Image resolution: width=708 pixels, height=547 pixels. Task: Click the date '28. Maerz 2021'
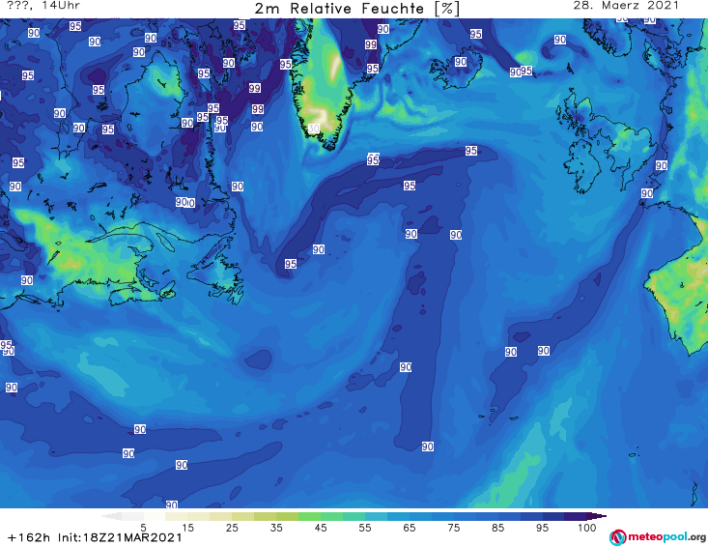tap(626, 6)
